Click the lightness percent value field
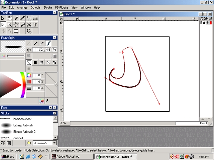This screenshot has width=214, height=160. click(36, 88)
